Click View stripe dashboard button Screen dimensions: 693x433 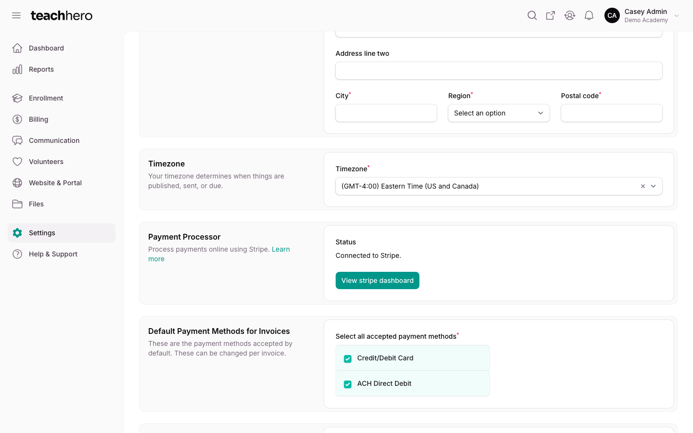tap(377, 280)
